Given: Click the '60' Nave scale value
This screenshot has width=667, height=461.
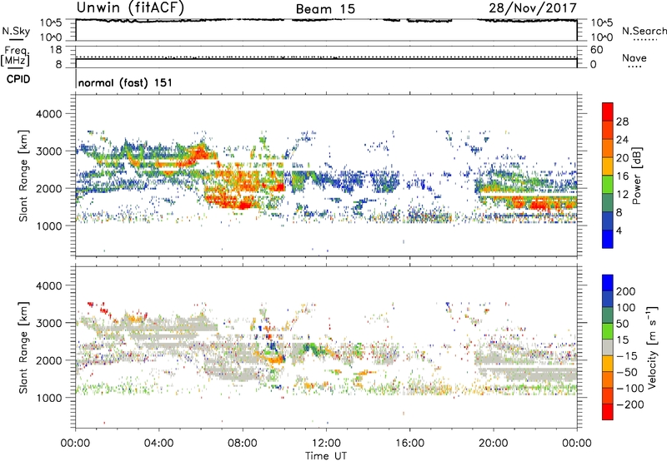Looking at the screenshot, I should (596, 50).
